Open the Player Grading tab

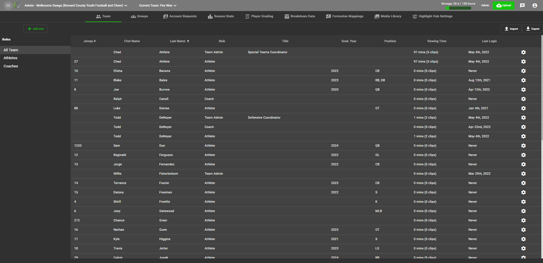pos(259,16)
